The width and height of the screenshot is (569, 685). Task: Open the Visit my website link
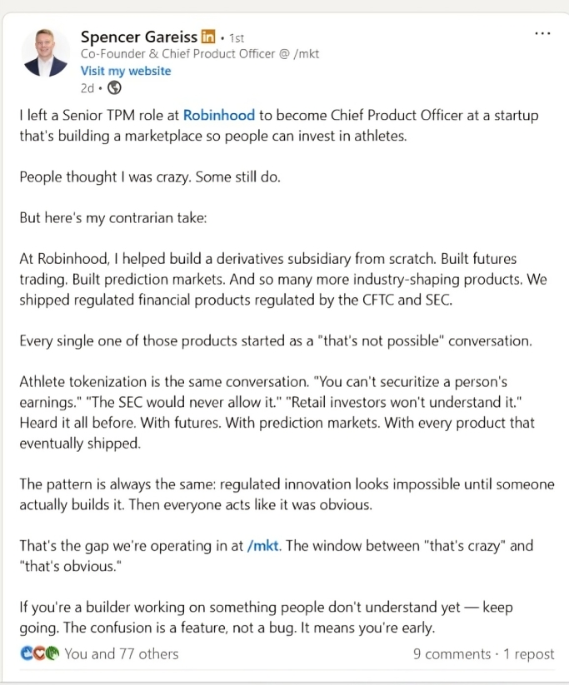(x=125, y=71)
